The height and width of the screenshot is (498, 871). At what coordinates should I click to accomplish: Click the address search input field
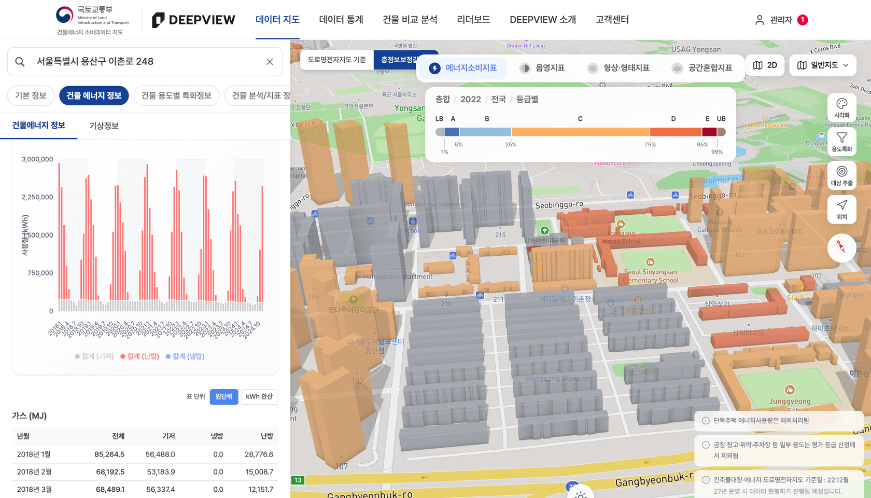click(145, 62)
